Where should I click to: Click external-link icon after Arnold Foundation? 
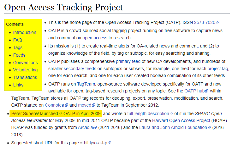209,127
